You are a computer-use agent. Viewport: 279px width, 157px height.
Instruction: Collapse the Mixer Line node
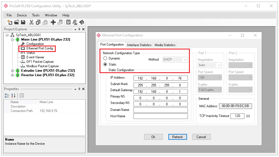pos(12,39)
